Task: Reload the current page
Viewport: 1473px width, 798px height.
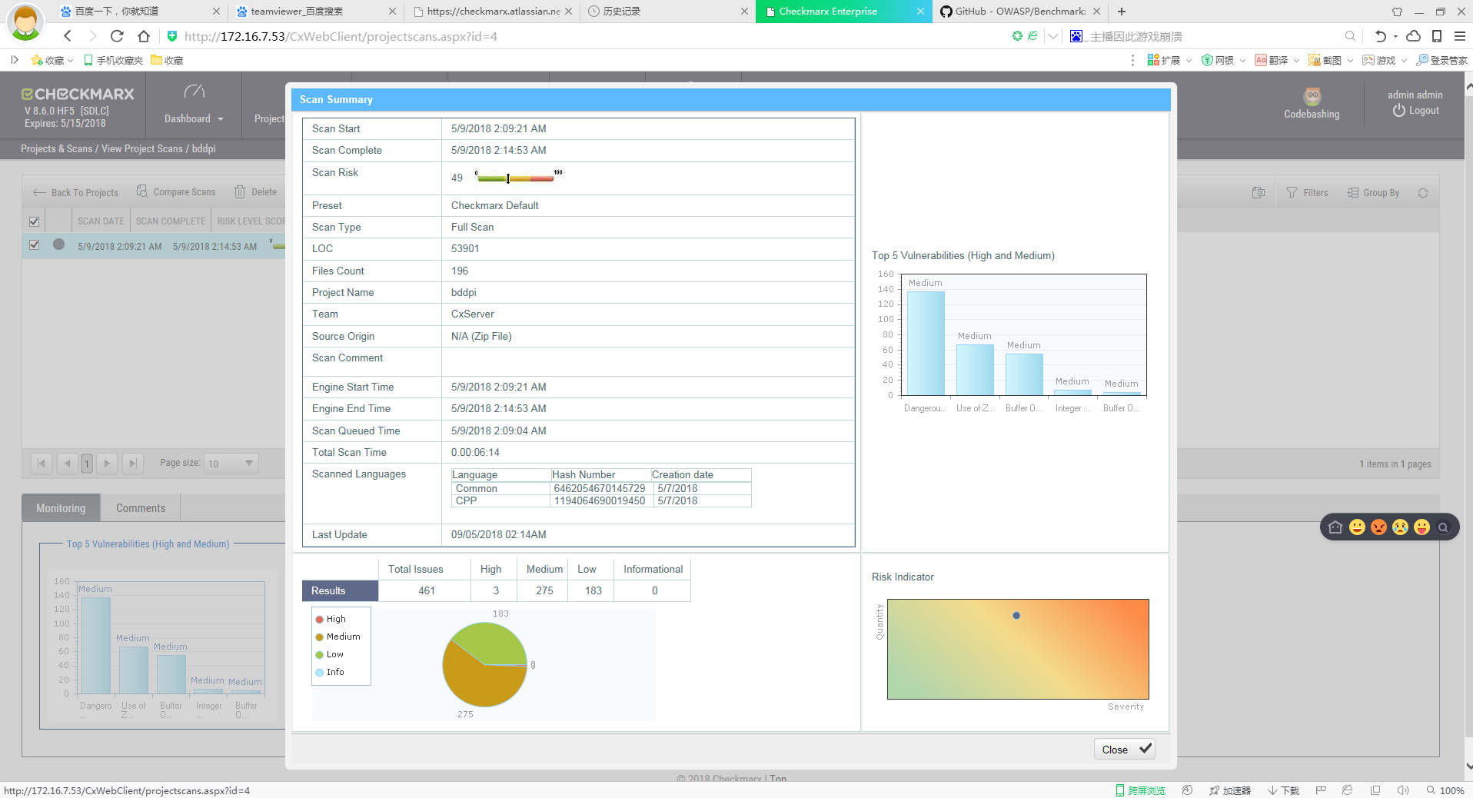Action: (117, 36)
